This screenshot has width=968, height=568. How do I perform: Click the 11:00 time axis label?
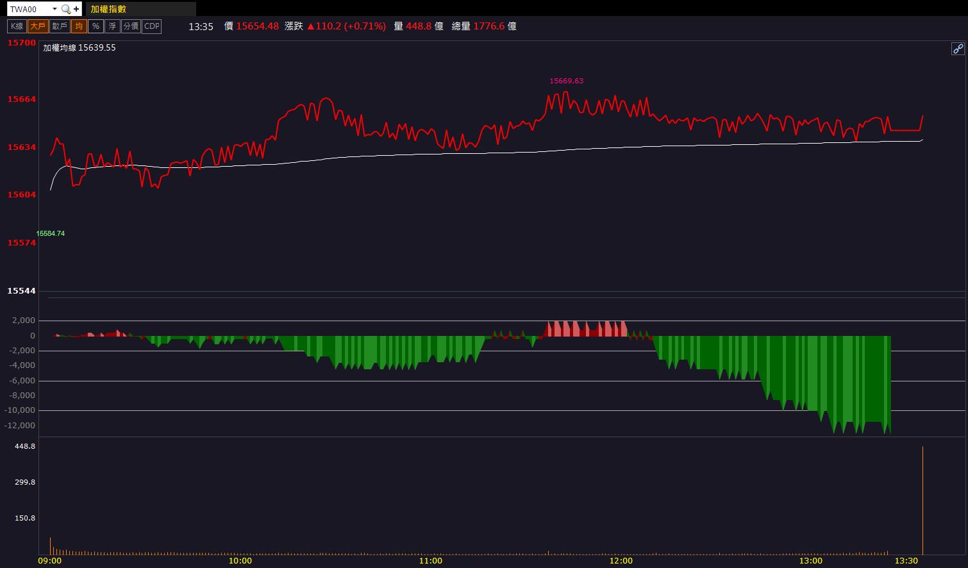coord(430,561)
